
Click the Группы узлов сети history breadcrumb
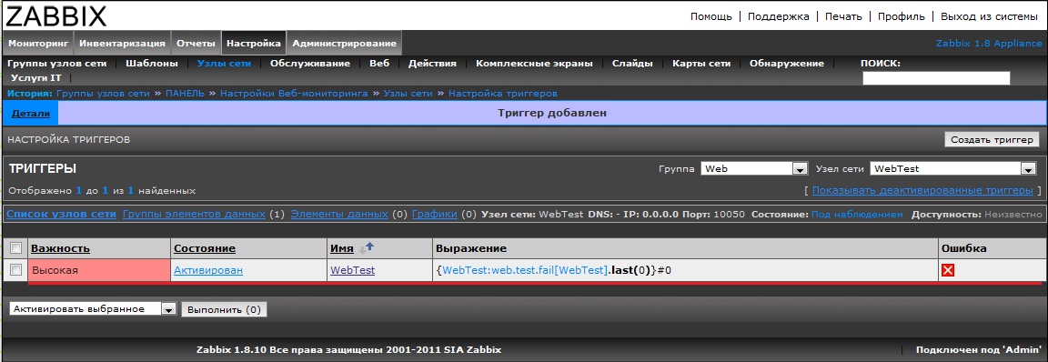(x=103, y=94)
